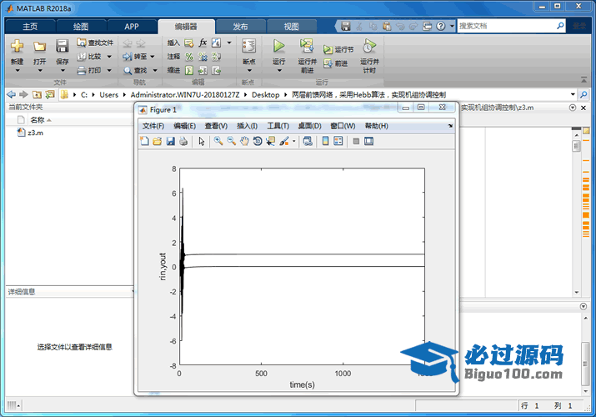Open the address bar path dropdown
This screenshot has height=417, width=596.
(x=573, y=94)
